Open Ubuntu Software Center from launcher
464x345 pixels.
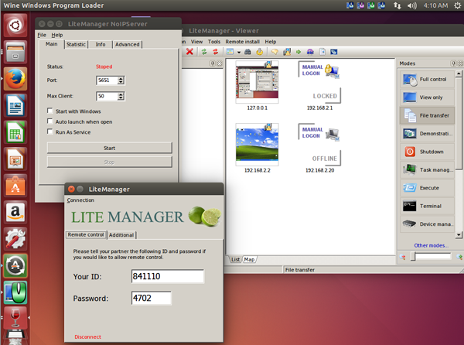tap(15, 186)
